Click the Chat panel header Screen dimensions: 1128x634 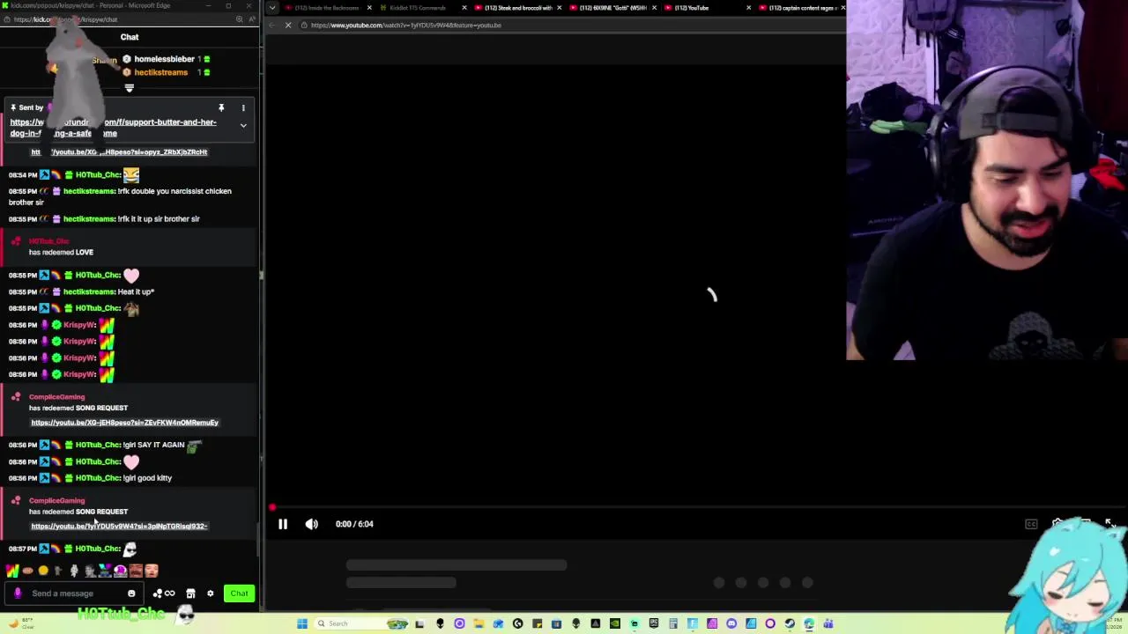tap(130, 37)
